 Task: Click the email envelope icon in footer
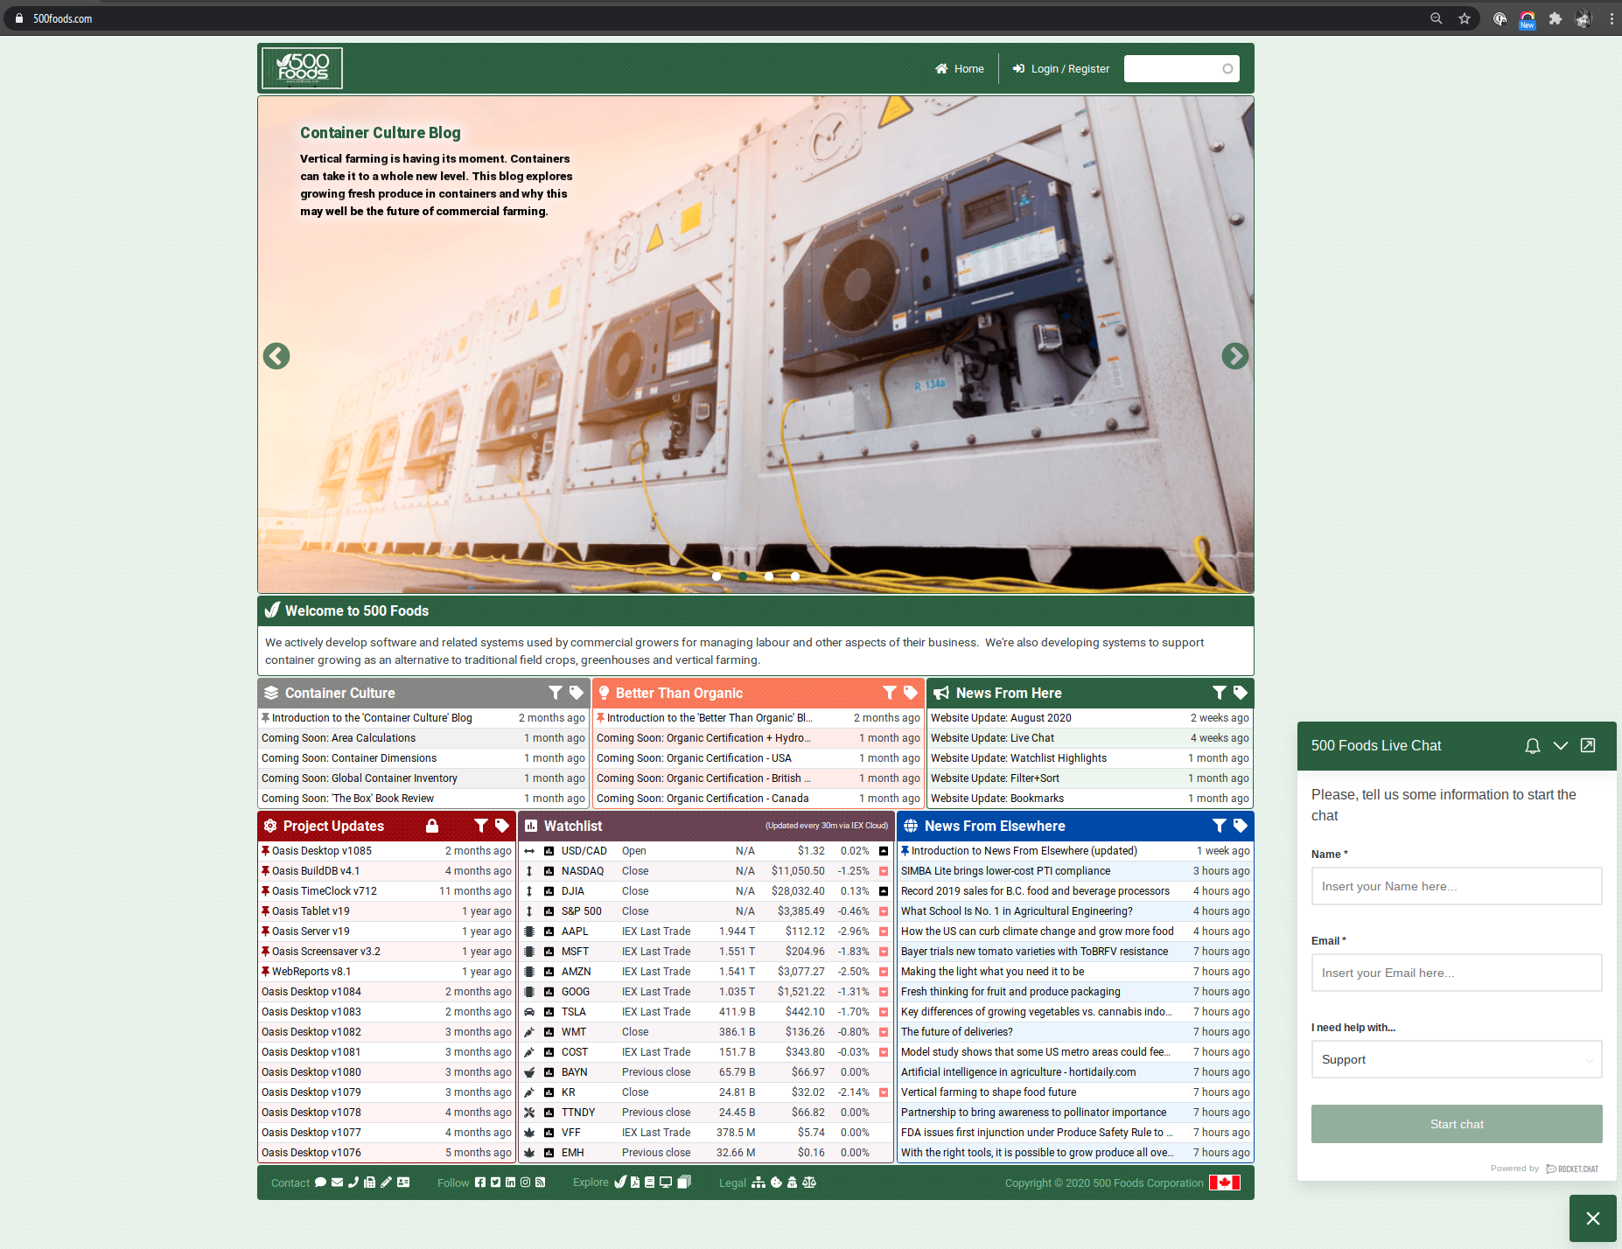point(337,1183)
